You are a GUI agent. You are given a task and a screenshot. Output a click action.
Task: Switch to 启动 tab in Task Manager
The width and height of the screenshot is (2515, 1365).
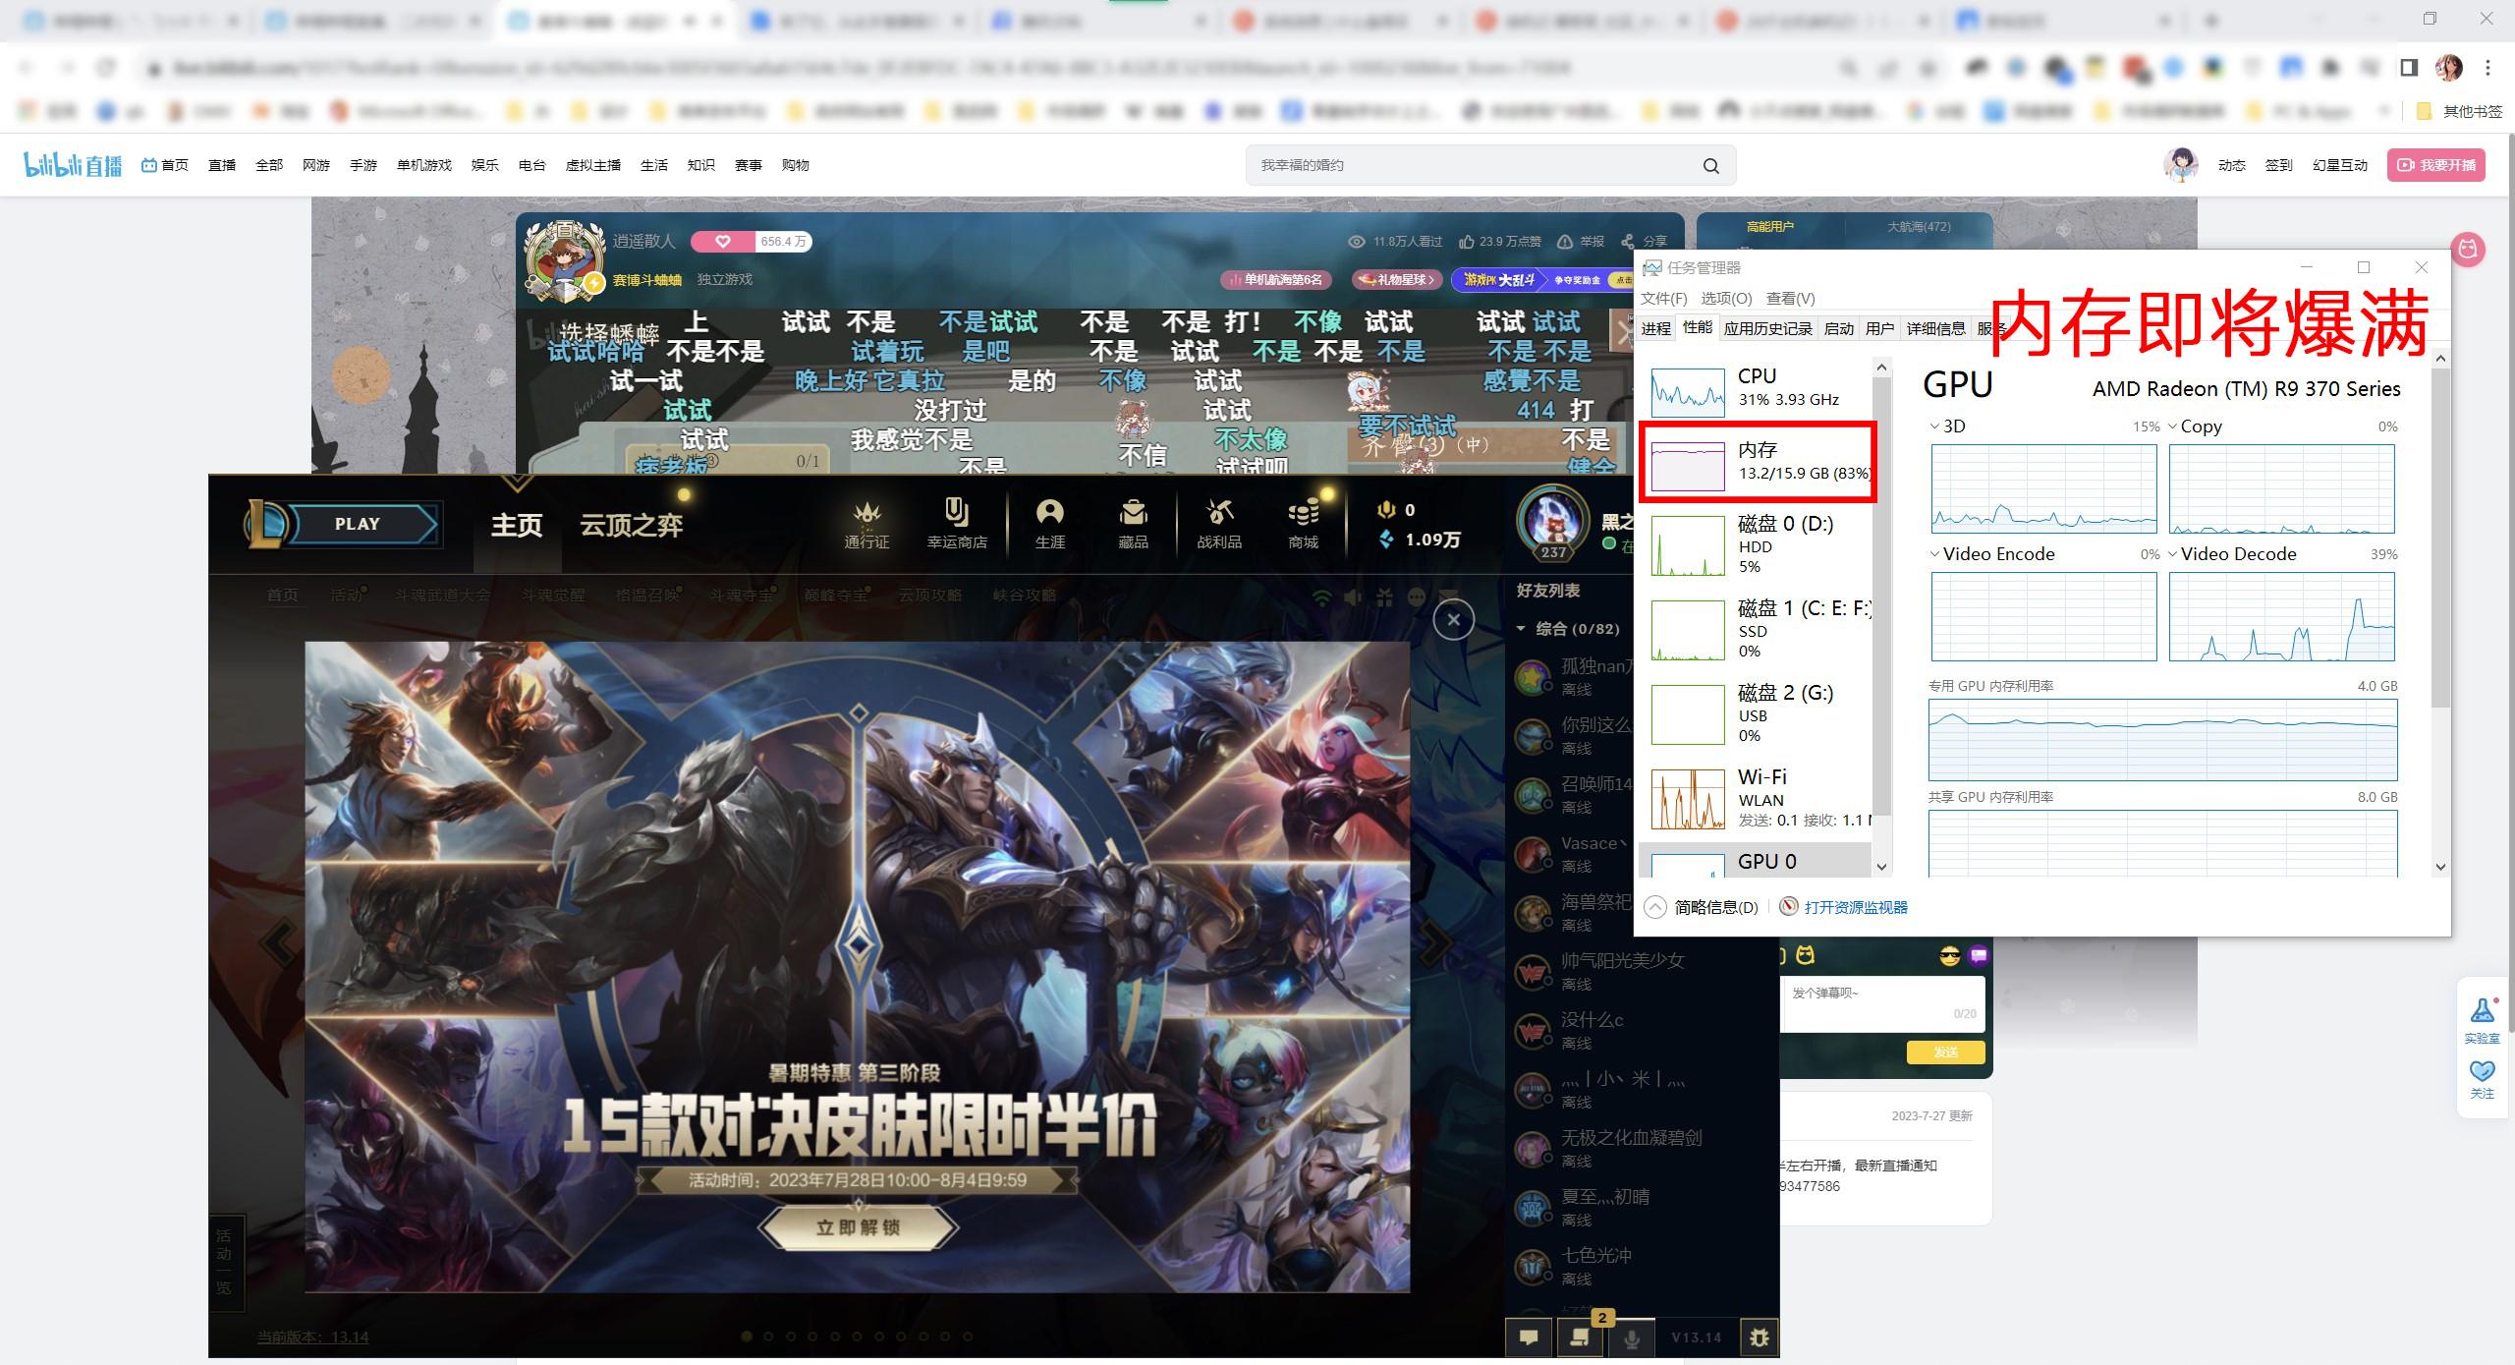pos(1838,328)
